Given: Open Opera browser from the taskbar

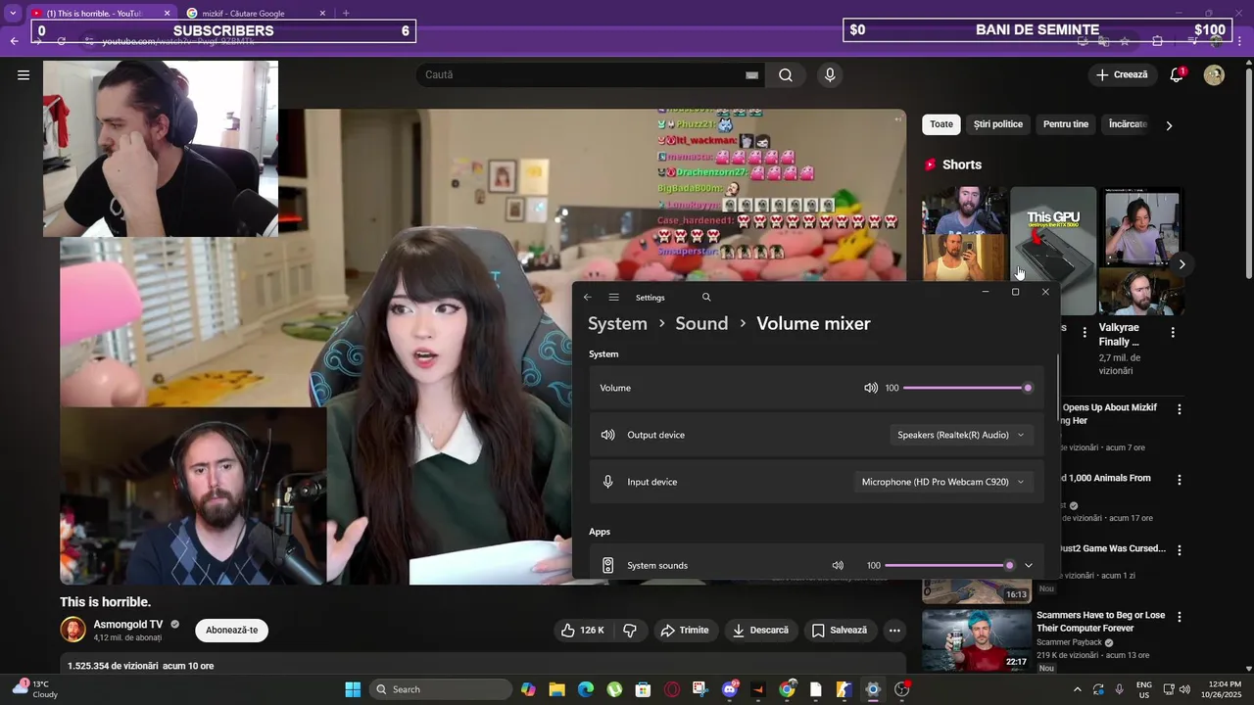Looking at the screenshot, I should [x=672, y=689].
